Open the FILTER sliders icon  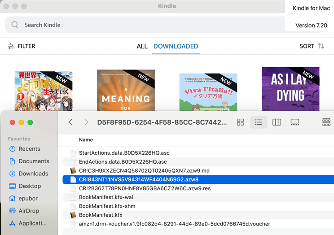11,46
